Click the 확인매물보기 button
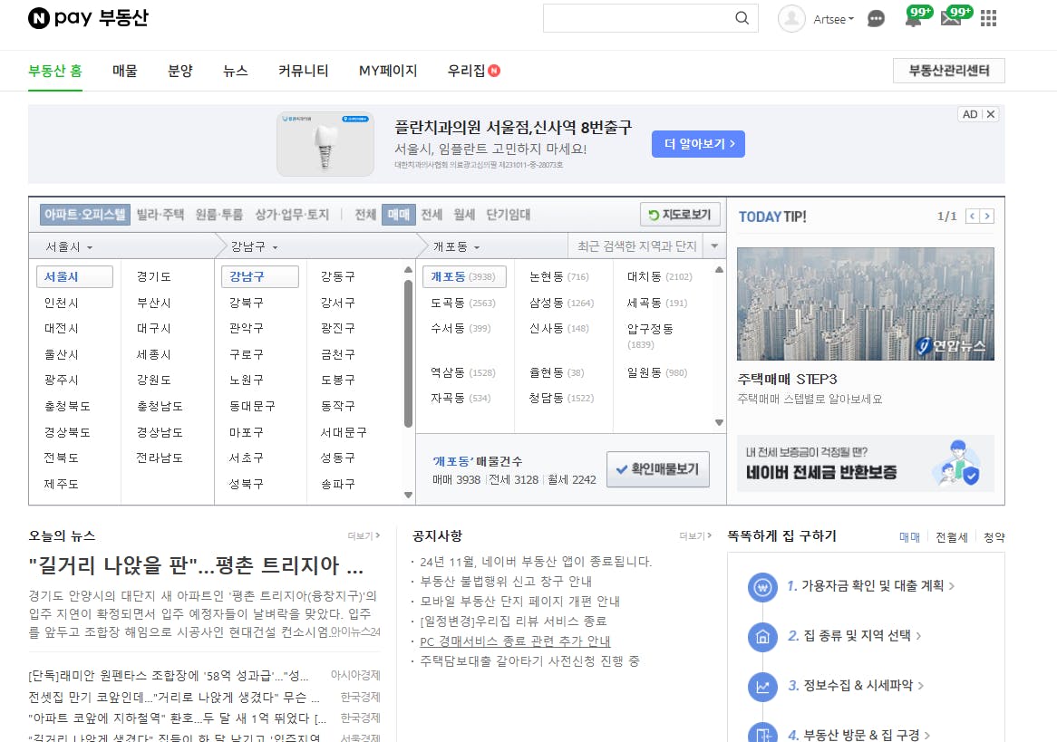 click(x=658, y=469)
